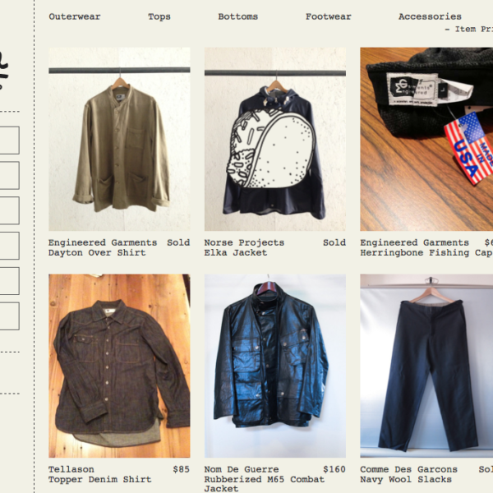Go to the Footwear category
This screenshot has height=493, width=493.
tap(328, 16)
